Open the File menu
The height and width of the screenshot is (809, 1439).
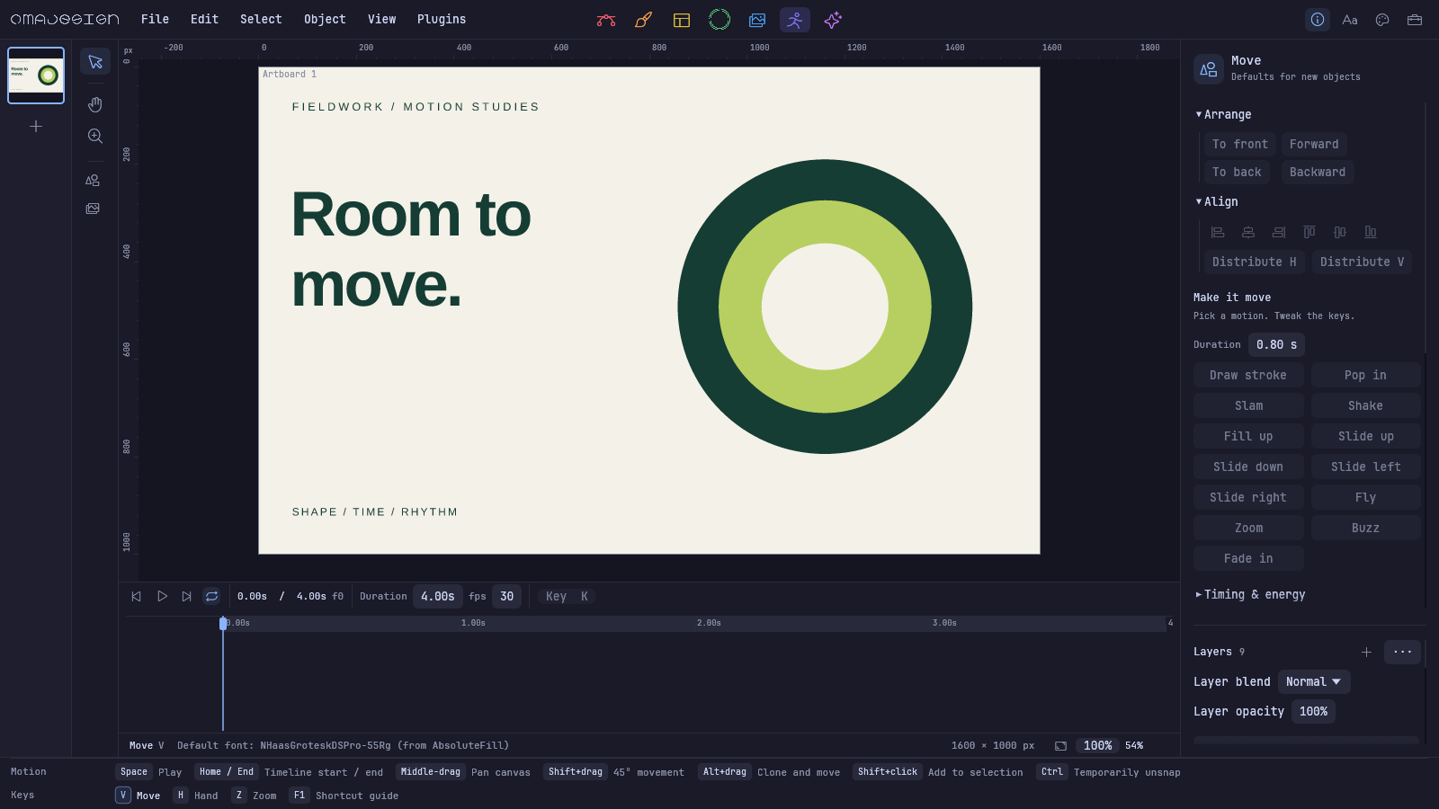155,19
